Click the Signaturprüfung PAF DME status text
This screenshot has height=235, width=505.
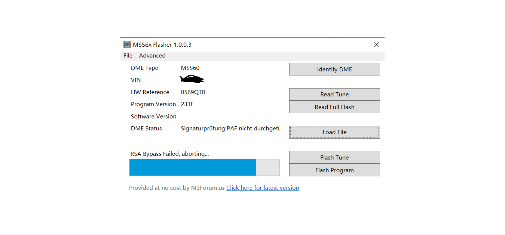click(230, 129)
